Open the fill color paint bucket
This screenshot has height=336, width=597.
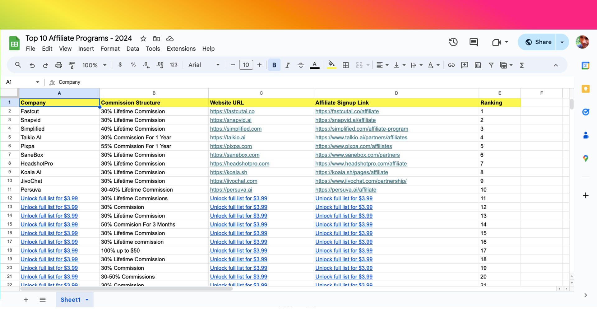coord(331,65)
